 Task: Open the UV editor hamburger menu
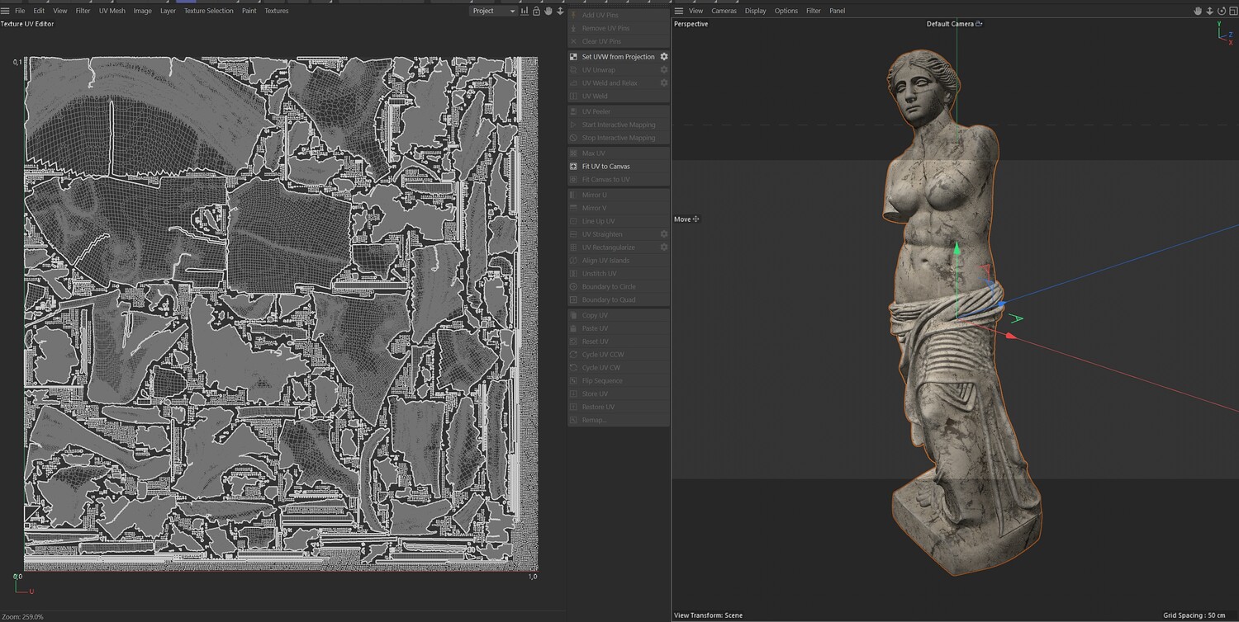5,11
